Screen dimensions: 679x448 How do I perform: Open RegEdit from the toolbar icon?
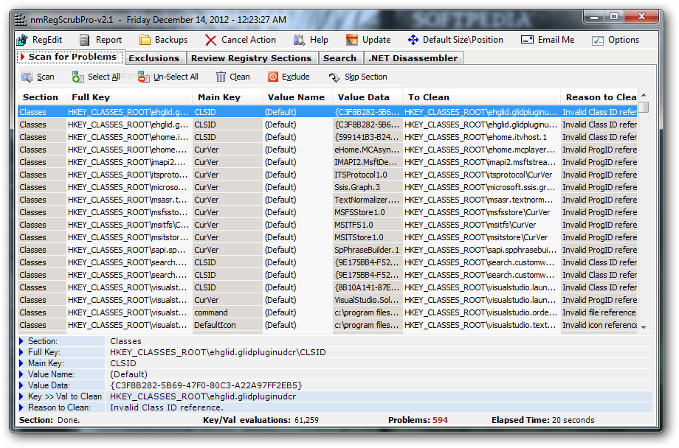point(22,41)
